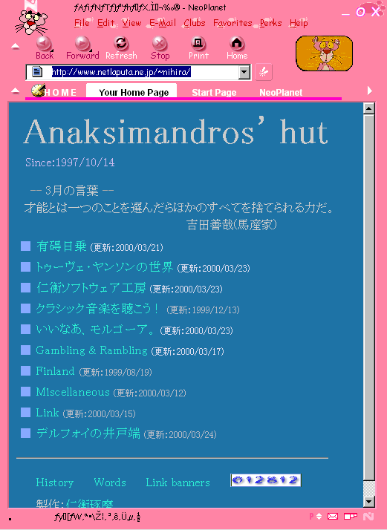The width and height of the screenshot is (387, 530).
Task: Collapse the toolbar with left triangle
Action: pos(15,46)
